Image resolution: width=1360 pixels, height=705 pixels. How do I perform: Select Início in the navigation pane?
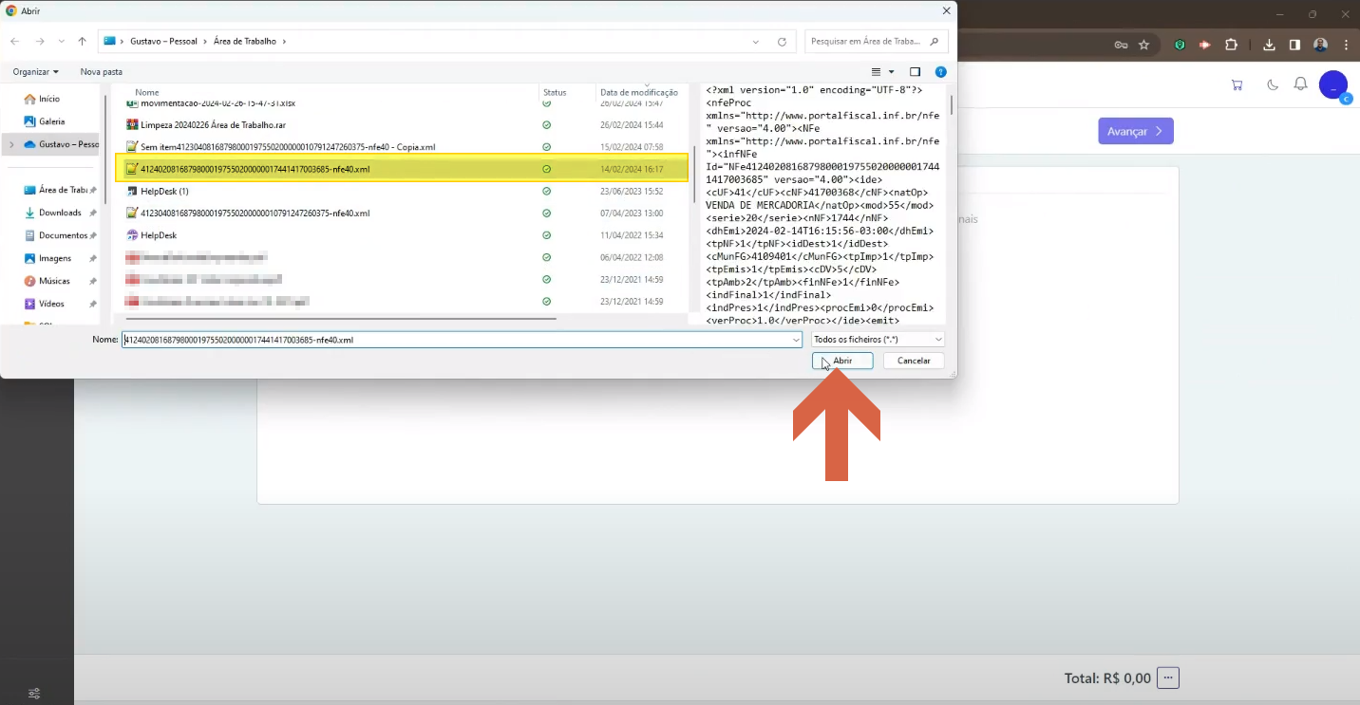tap(49, 99)
